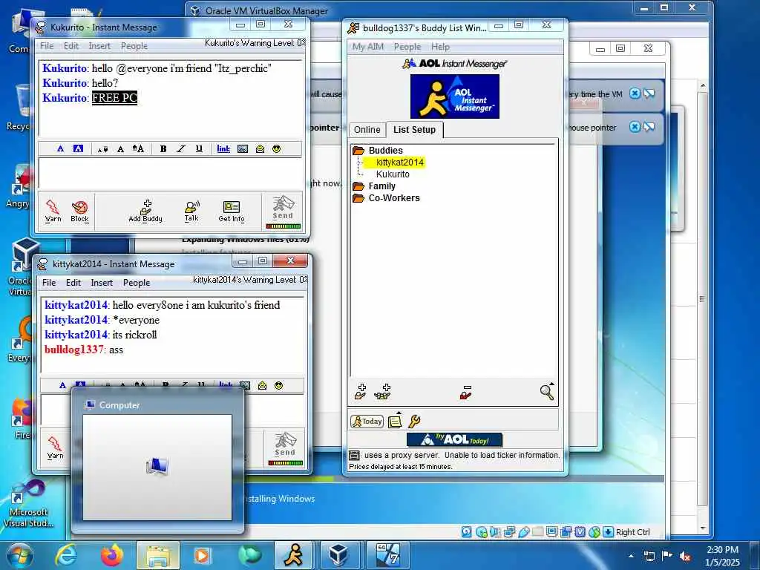Click the news ticker icon in Buddy List
Viewport: 760px width, 570px height.
(354, 455)
